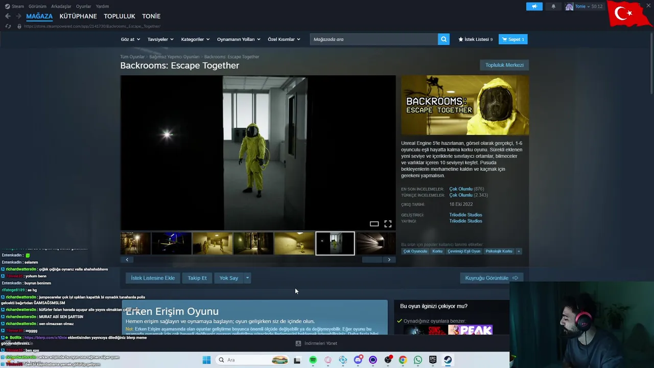The image size is (654, 368).
Task: Open the notifications bell icon
Action: coord(553,7)
